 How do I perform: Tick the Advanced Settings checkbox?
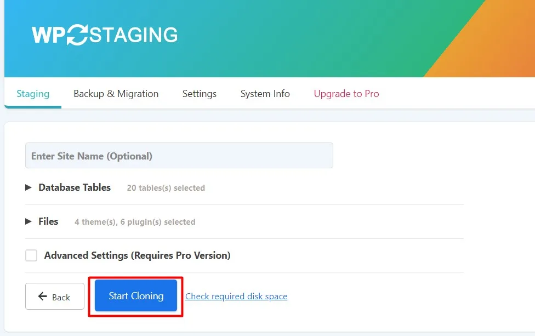point(31,255)
